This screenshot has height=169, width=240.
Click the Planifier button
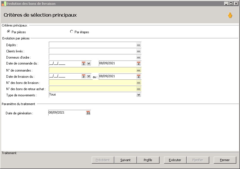198,160
